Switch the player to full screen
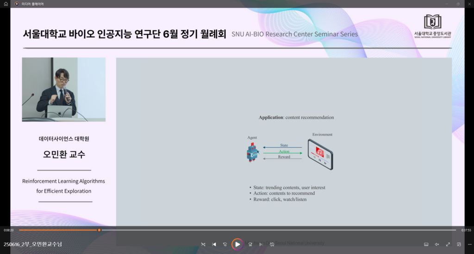This screenshot has width=474, height=254. click(448, 244)
